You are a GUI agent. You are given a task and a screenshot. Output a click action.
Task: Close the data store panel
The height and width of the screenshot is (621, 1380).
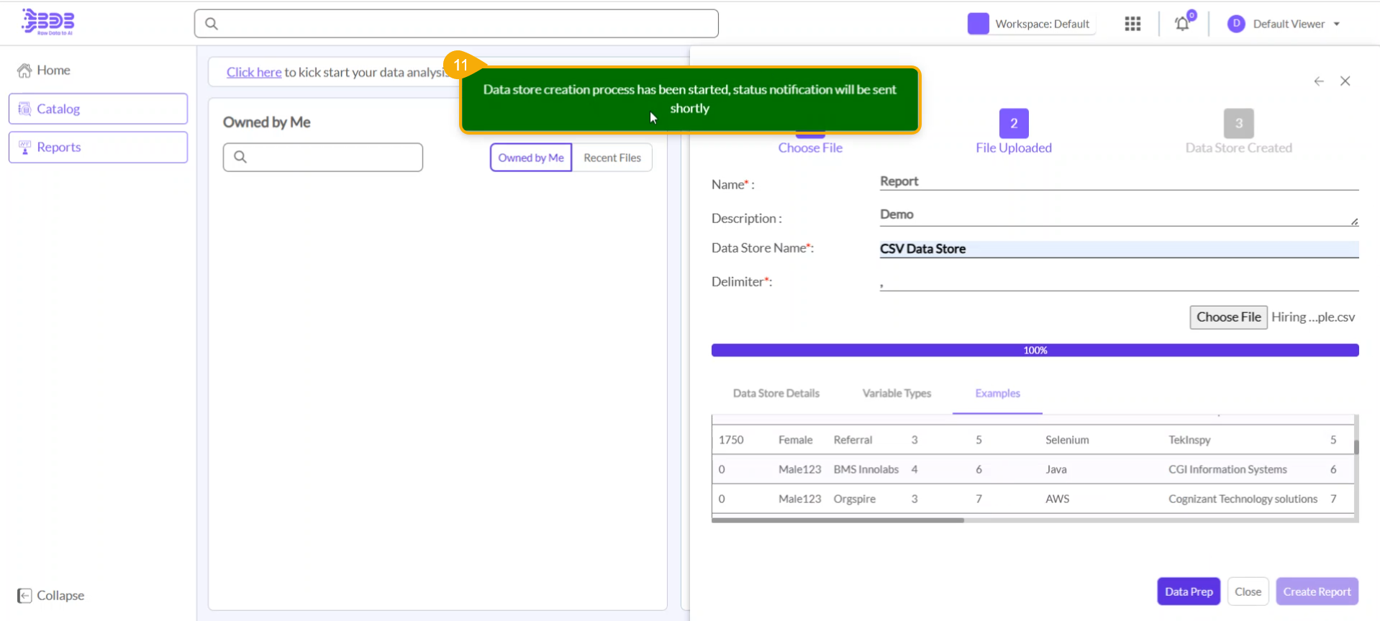click(x=1345, y=81)
